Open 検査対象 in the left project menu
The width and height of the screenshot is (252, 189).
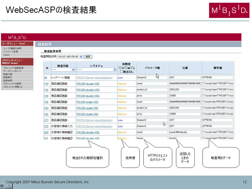(8, 74)
